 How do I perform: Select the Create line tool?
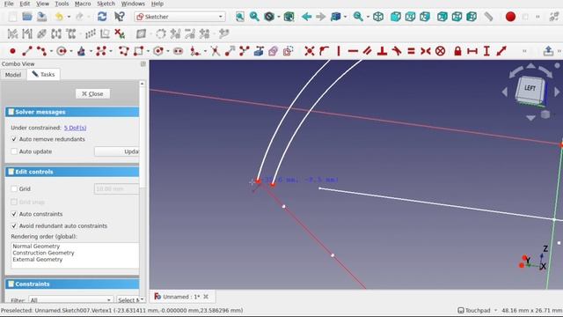[27, 51]
